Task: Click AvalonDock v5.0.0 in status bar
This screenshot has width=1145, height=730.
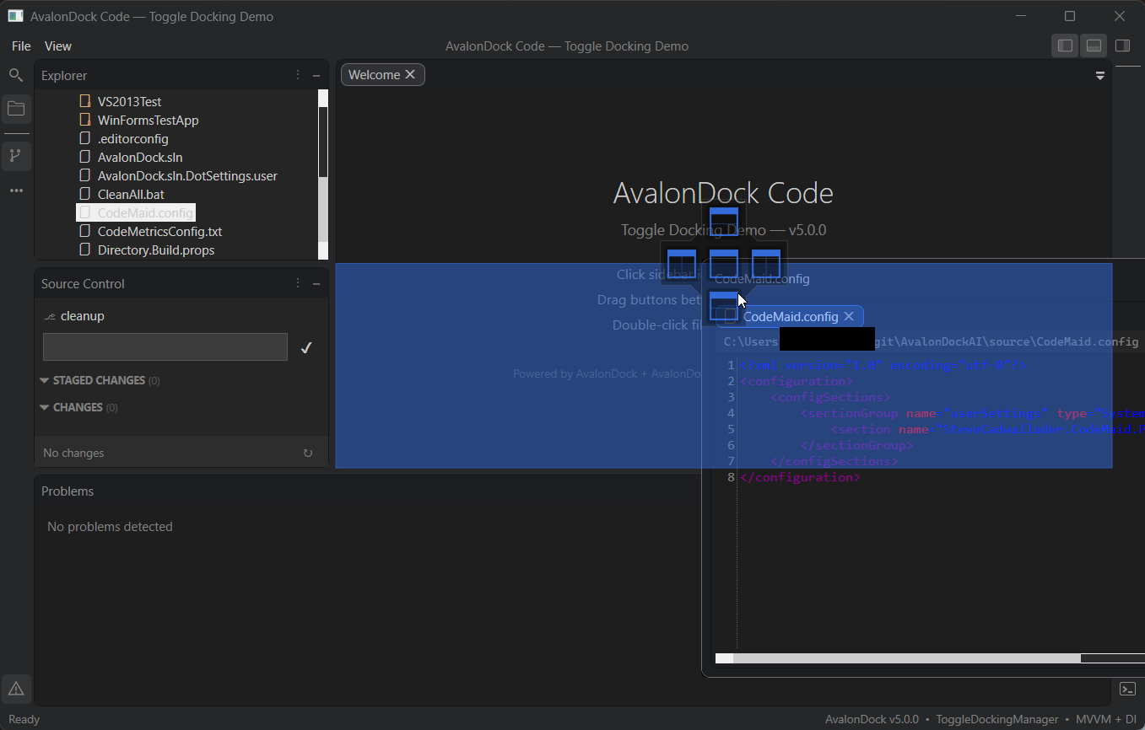Action: tap(872, 719)
